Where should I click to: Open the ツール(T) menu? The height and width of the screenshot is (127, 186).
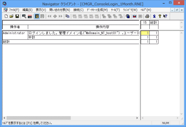pos(115,10)
